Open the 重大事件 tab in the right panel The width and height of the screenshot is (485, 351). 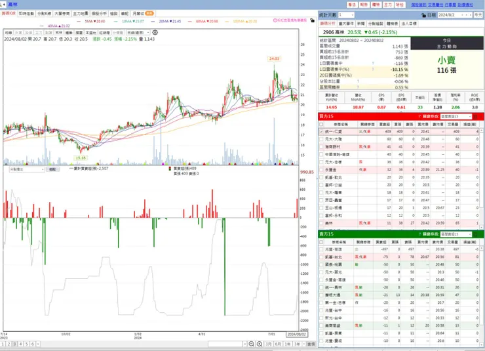[x=346, y=24]
